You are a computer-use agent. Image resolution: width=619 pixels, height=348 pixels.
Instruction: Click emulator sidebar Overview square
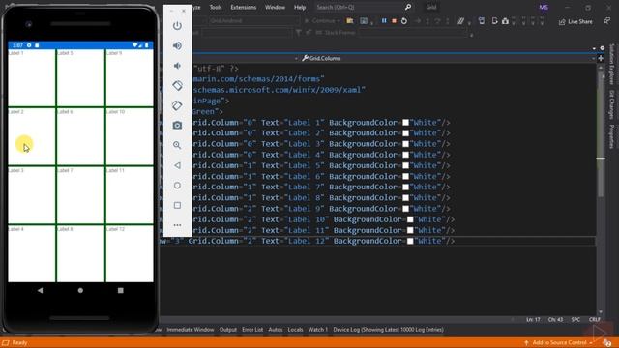pyautogui.click(x=177, y=205)
